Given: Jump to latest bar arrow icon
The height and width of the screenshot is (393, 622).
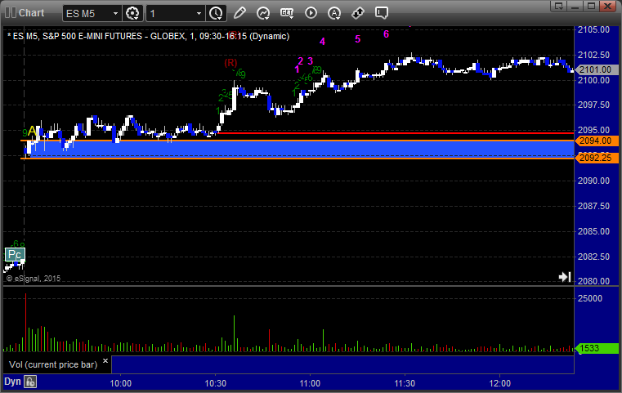Looking at the screenshot, I should [x=565, y=276].
